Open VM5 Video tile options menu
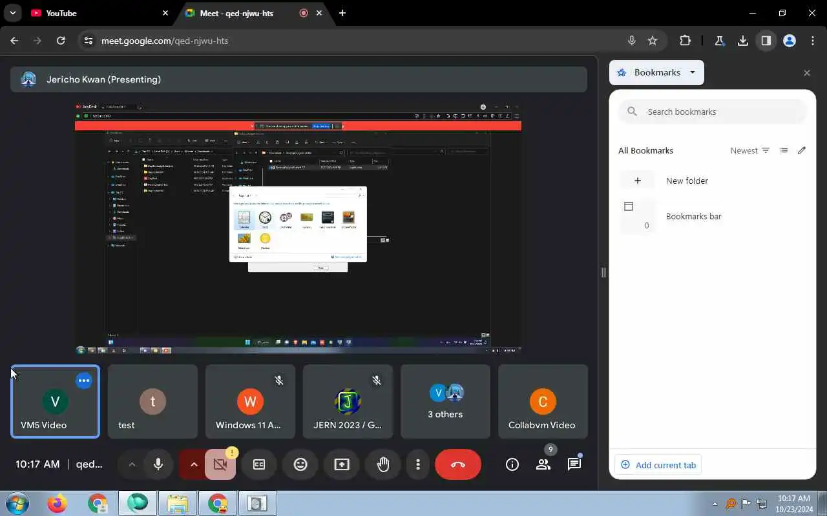 point(84,381)
